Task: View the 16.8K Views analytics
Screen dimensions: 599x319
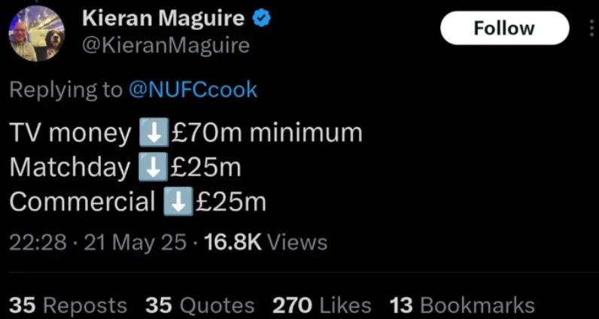Action: coord(265,242)
